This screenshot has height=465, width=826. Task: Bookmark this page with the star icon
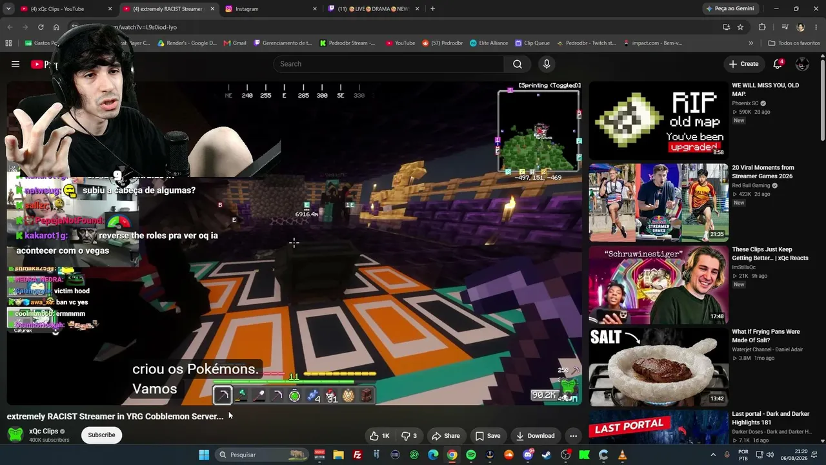click(x=740, y=27)
